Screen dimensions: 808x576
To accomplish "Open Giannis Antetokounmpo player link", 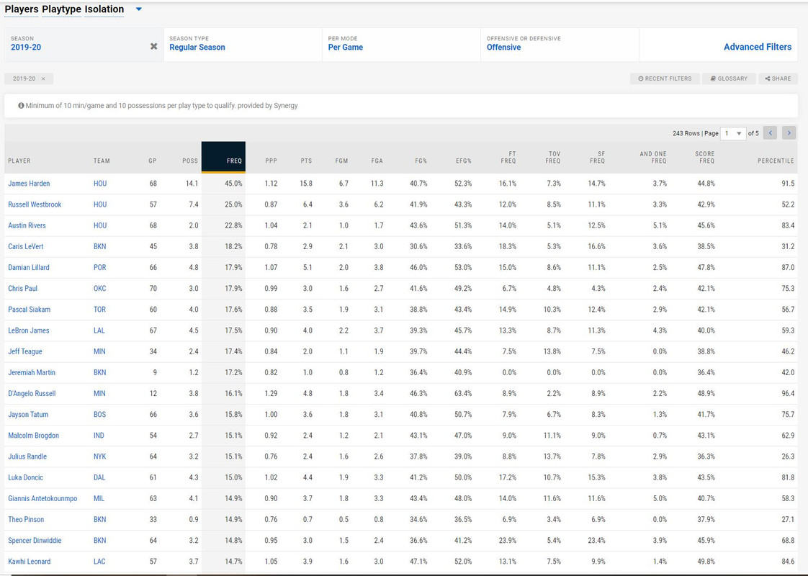I will 42,499.
